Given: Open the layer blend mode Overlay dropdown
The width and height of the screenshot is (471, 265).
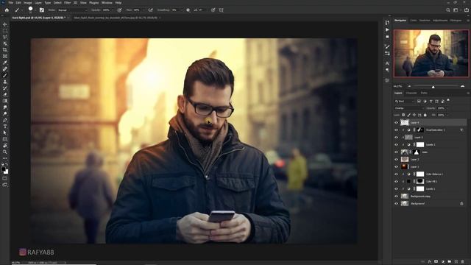Looking at the screenshot, I should pyautogui.click(x=408, y=108).
